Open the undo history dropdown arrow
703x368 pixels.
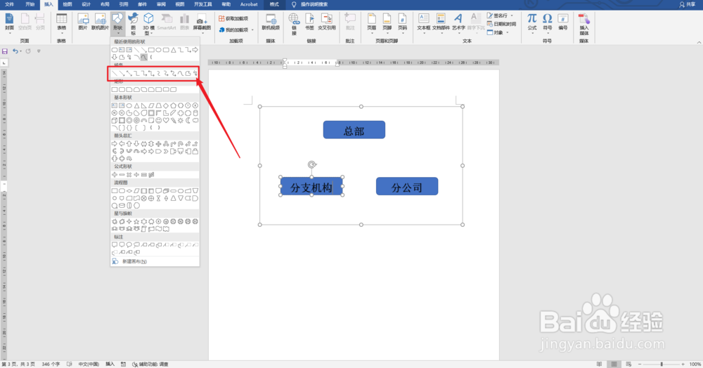[20, 51]
